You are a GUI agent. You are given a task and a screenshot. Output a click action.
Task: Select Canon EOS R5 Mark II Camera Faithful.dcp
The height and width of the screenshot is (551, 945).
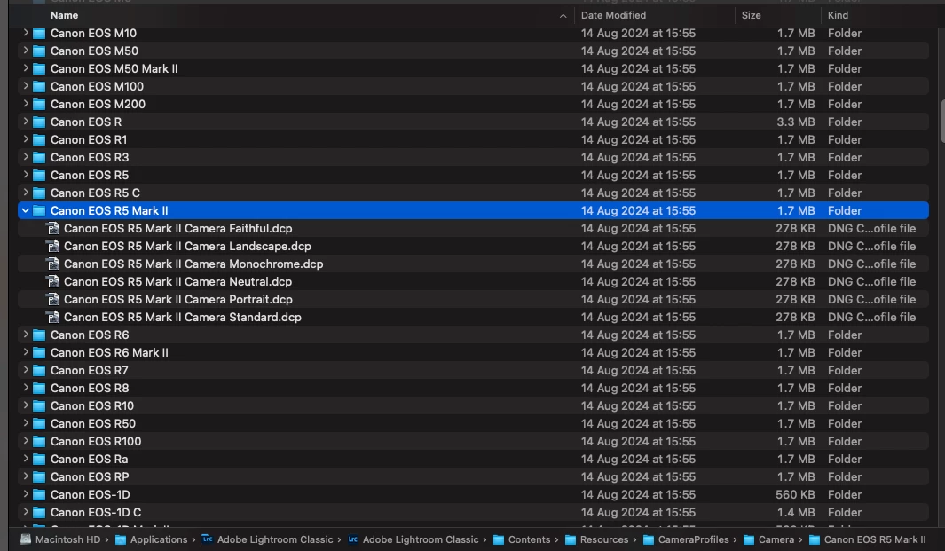coord(177,229)
